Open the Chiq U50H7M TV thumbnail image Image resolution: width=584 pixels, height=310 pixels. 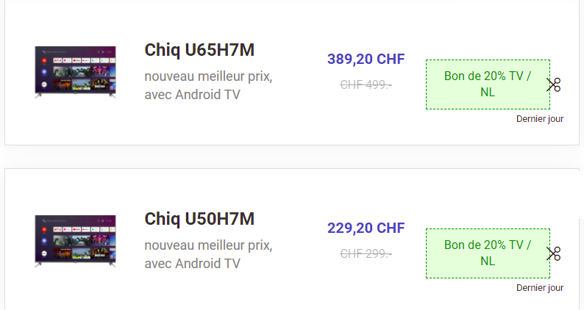pyautogui.click(x=75, y=241)
